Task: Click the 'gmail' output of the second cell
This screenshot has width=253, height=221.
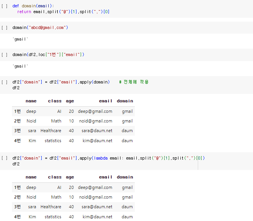Action: [x=20, y=39]
